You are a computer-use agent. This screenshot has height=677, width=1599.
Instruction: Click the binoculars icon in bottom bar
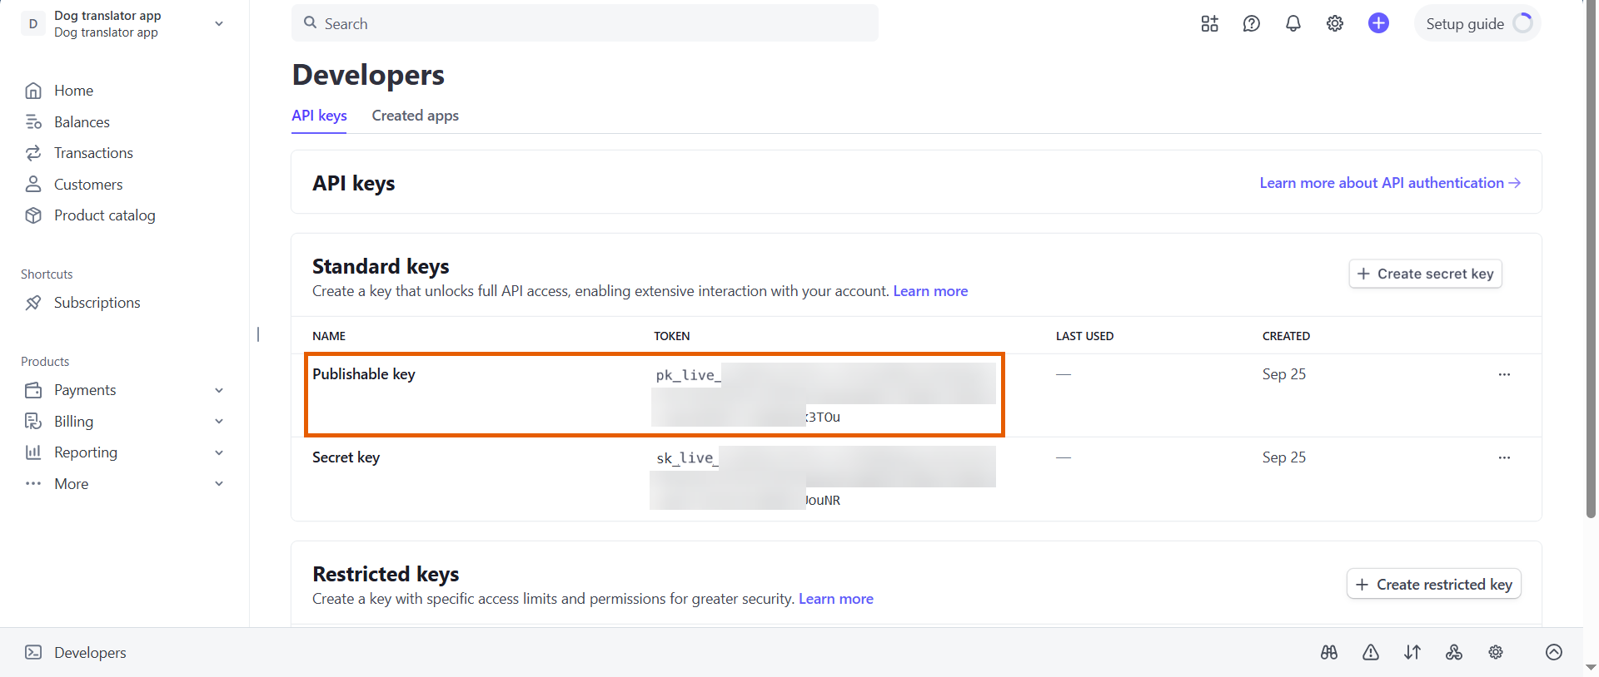pyautogui.click(x=1329, y=652)
